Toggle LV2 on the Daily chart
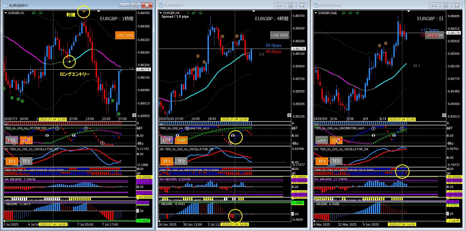This screenshot has height=231, width=466. pyautogui.click(x=336, y=140)
